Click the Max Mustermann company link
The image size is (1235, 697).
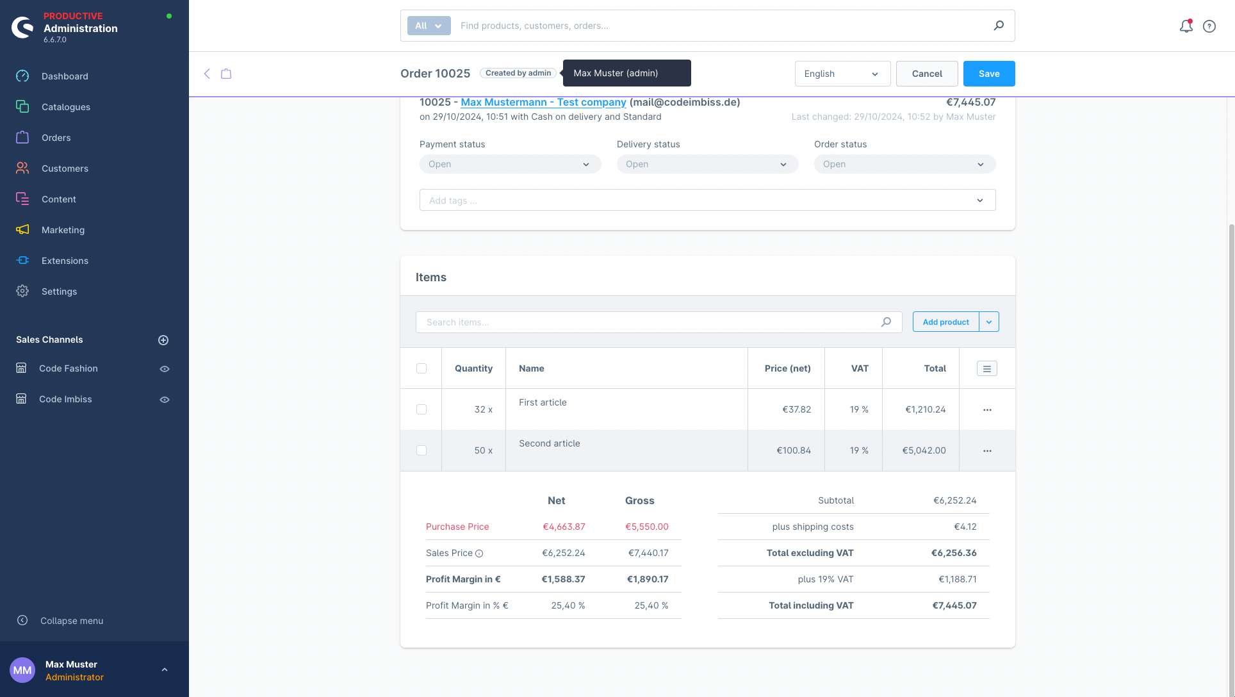[543, 102]
